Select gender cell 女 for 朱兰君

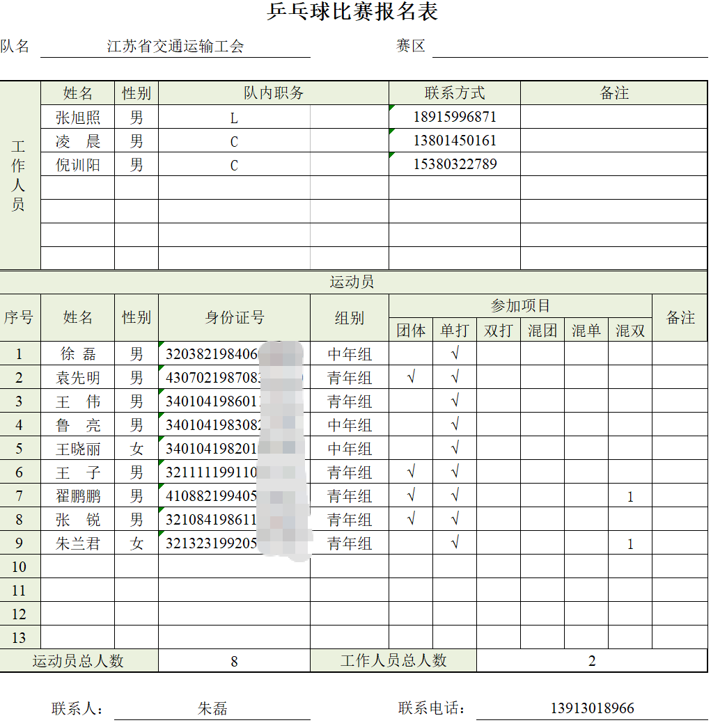click(x=136, y=543)
